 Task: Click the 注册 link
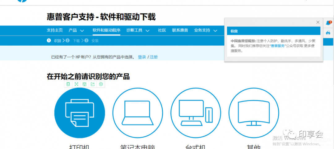154,57
